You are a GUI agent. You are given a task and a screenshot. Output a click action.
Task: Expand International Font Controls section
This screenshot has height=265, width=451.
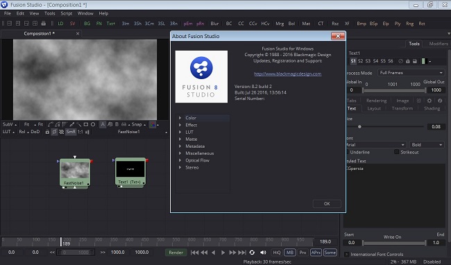[347, 254]
